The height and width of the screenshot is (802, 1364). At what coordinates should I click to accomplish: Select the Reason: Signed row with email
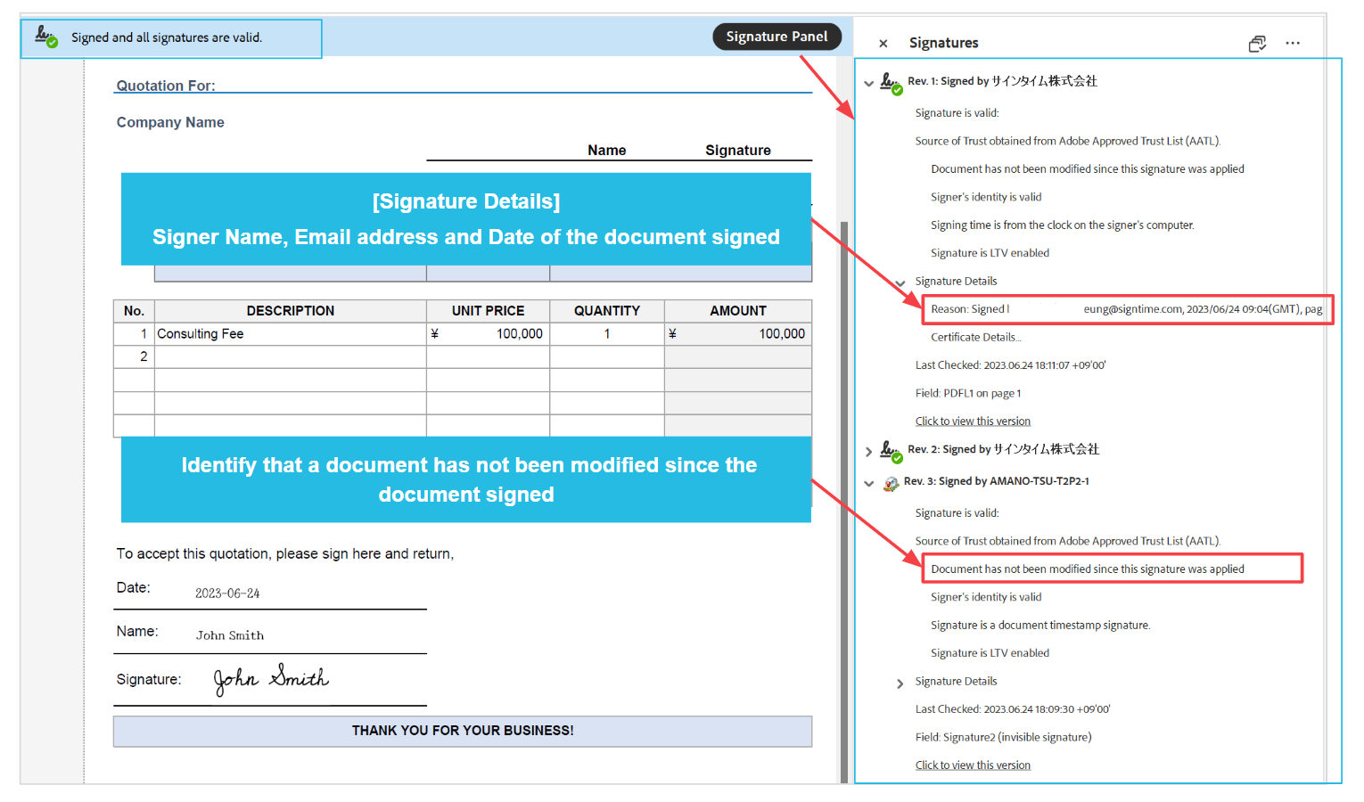pyautogui.click(x=1127, y=309)
